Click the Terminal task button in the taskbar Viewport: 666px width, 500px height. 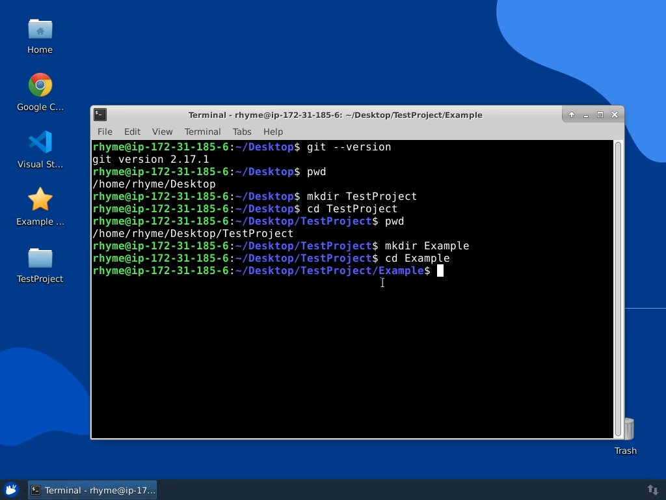[92, 490]
